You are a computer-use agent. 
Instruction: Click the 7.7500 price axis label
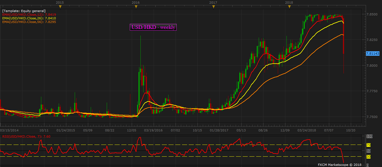tap(371, 117)
